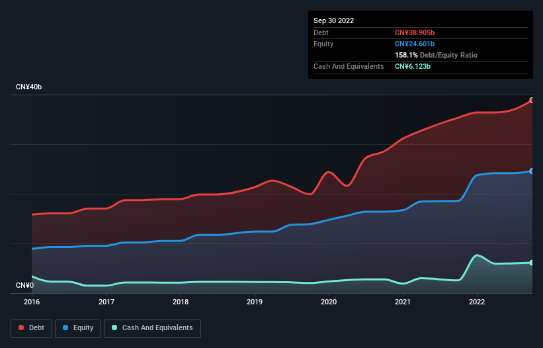The height and width of the screenshot is (348, 543).
Task: Select the 2022 x-axis label
Action: point(477,302)
